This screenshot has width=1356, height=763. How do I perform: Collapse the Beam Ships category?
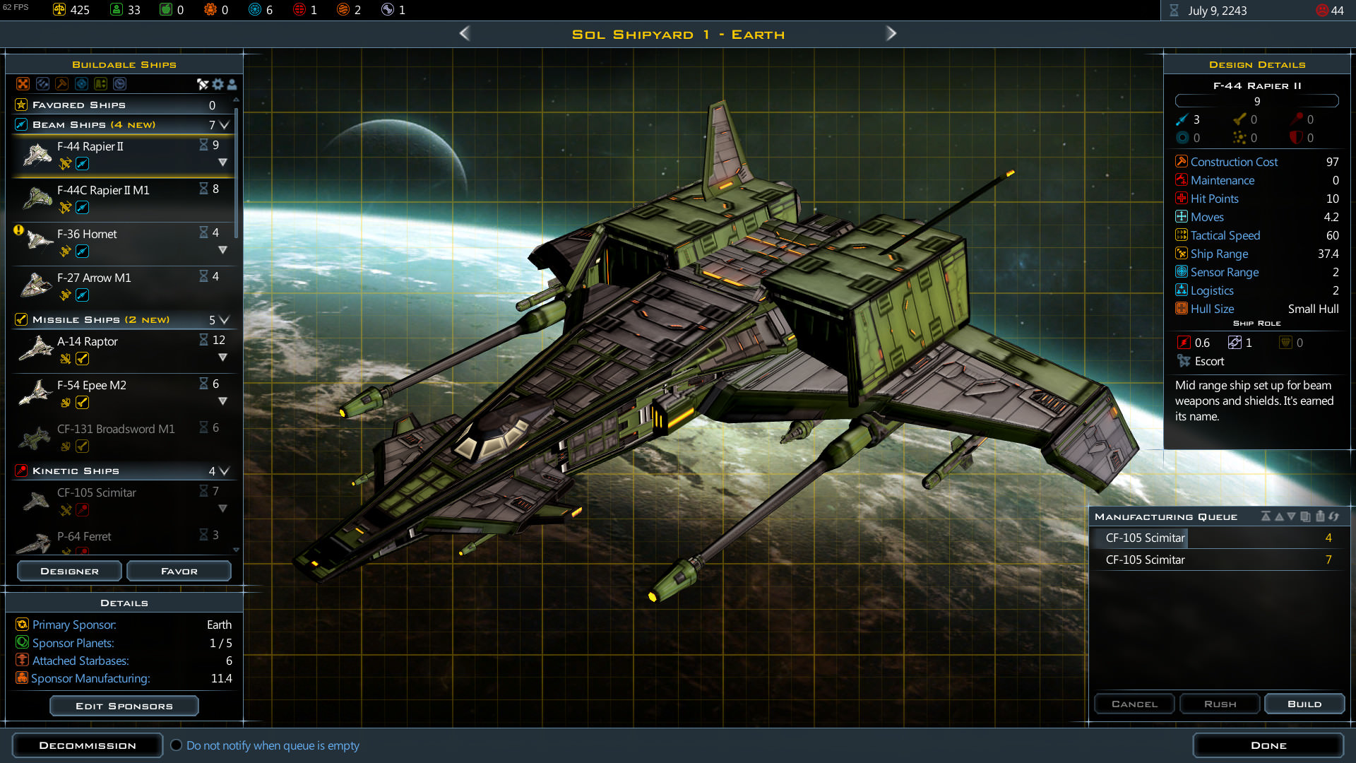(225, 125)
